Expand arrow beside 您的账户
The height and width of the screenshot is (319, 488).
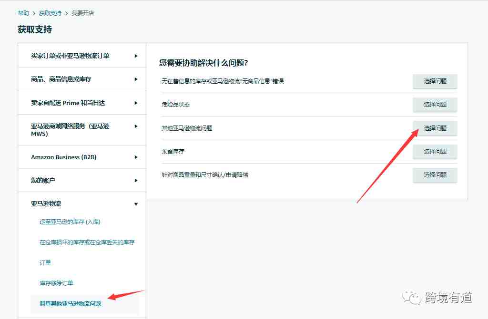136,181
